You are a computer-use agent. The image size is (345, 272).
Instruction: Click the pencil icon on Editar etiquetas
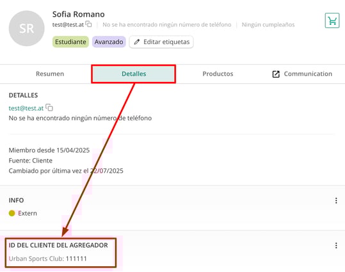[137, 42]
